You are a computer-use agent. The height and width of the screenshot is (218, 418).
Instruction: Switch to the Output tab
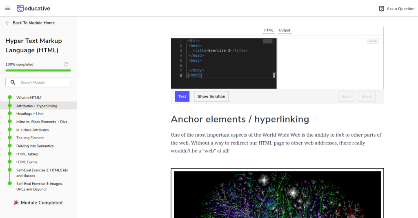pos(285,30)
